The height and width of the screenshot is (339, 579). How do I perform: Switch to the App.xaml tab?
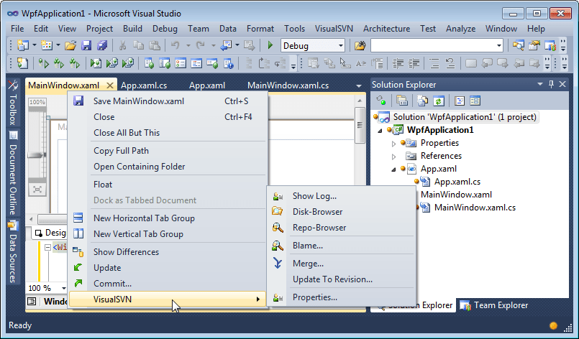point(207,85)
